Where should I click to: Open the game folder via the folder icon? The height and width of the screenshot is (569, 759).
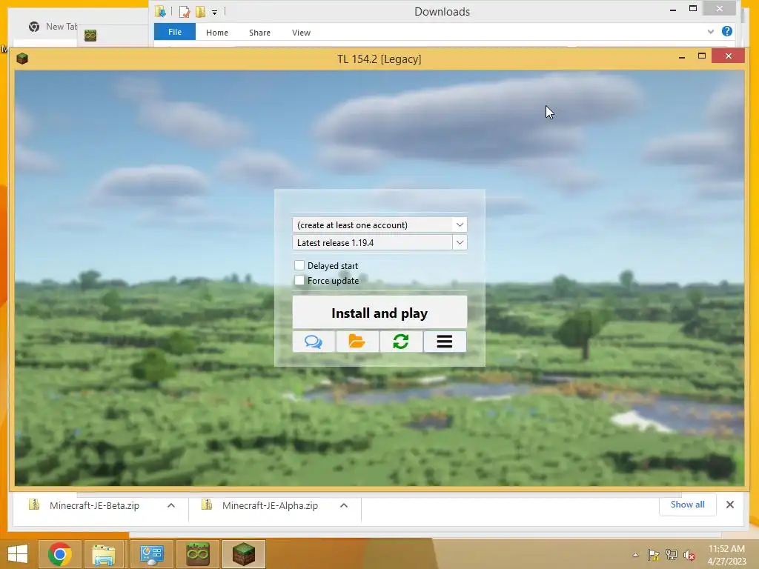(x=357, y=342)
